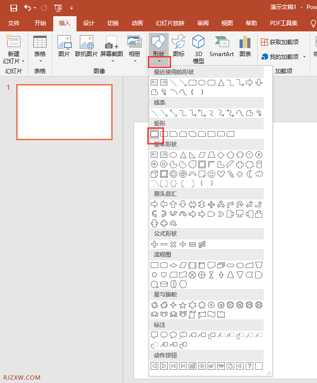
Task: Click the Save icon in quick access toolbar
Action: click(x=14, y=8)
